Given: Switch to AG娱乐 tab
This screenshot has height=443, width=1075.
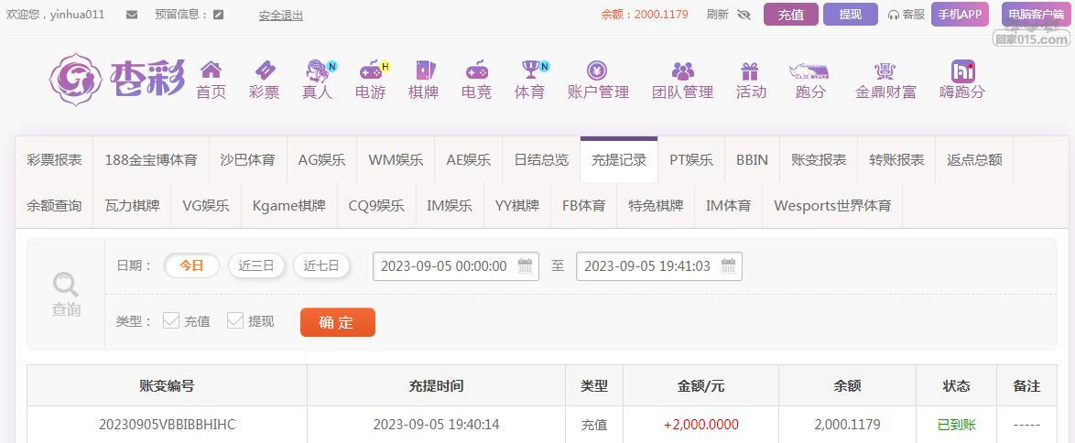Looking at the screenshot, I should coord(321,160).
